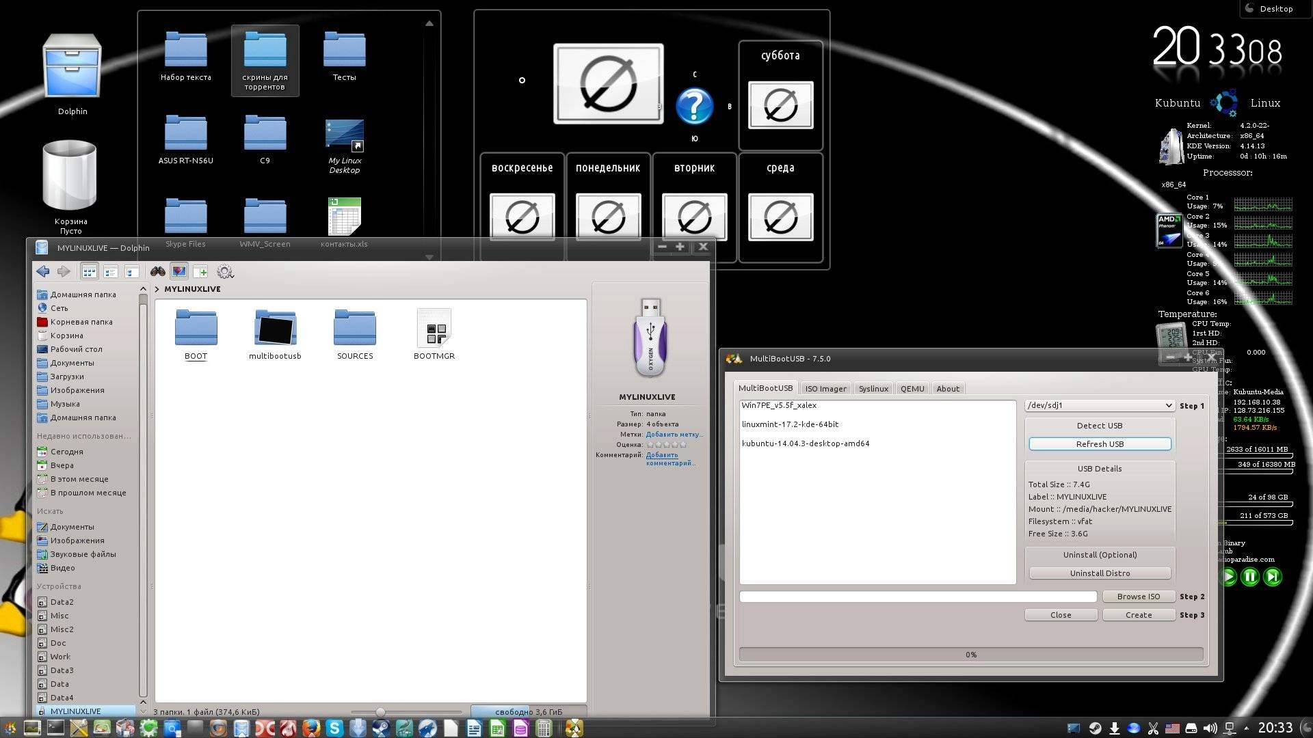Open Сеть in Dolphin places panel
Viewport: 1313px width, 738px height.
tap(59, 308)
